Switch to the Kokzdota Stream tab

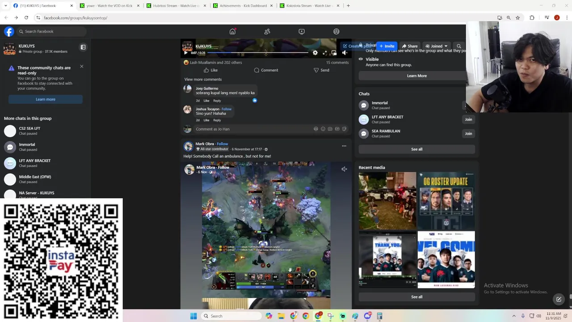[309, 6]
